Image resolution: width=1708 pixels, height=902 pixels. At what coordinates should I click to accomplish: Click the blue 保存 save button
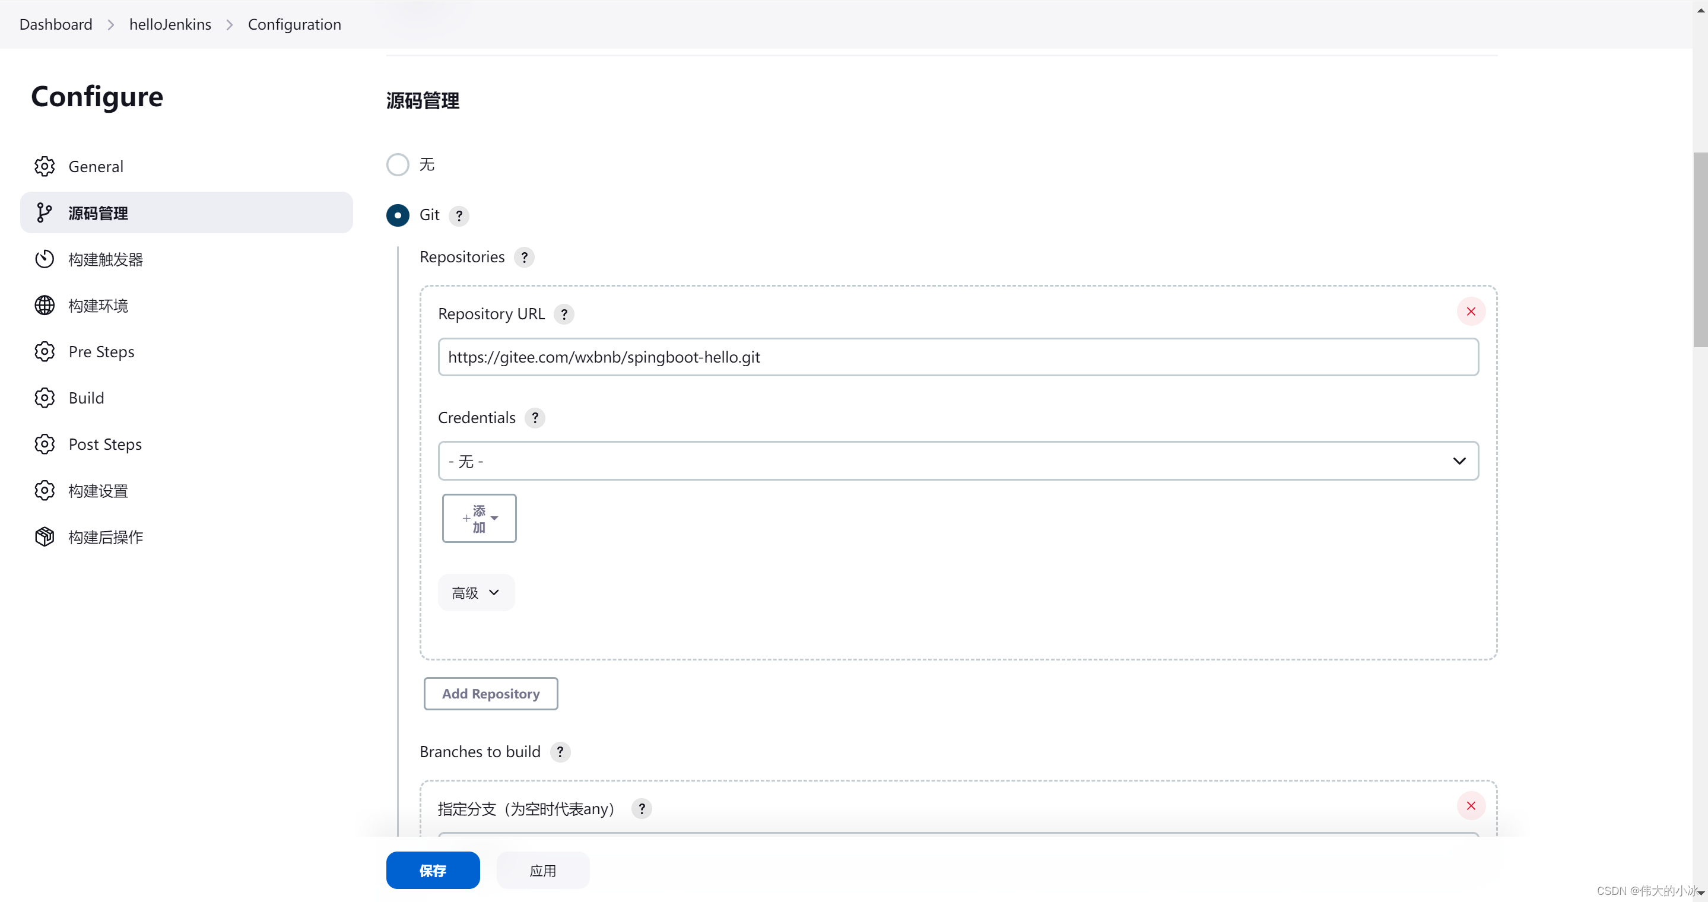[432, 870]
